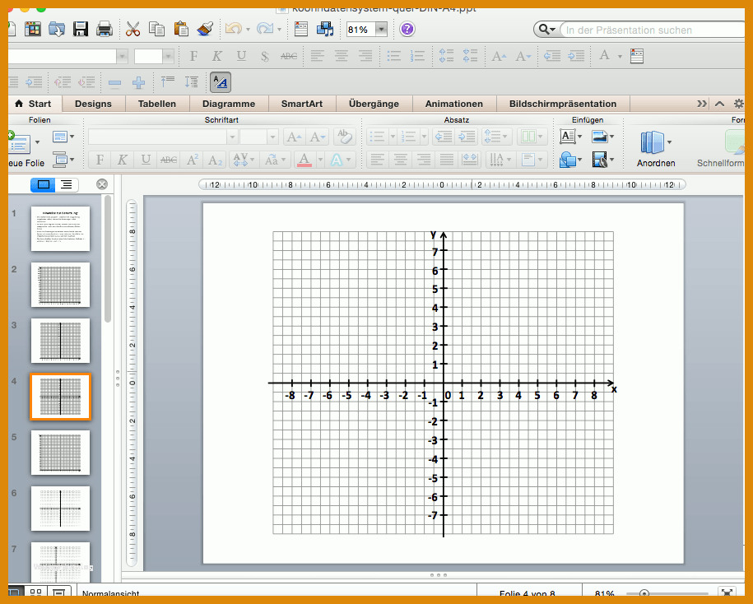Image resolution: width=753 pixels, height=604 pixels.
Task: Click the Open file folder icon
Action: 56,30
